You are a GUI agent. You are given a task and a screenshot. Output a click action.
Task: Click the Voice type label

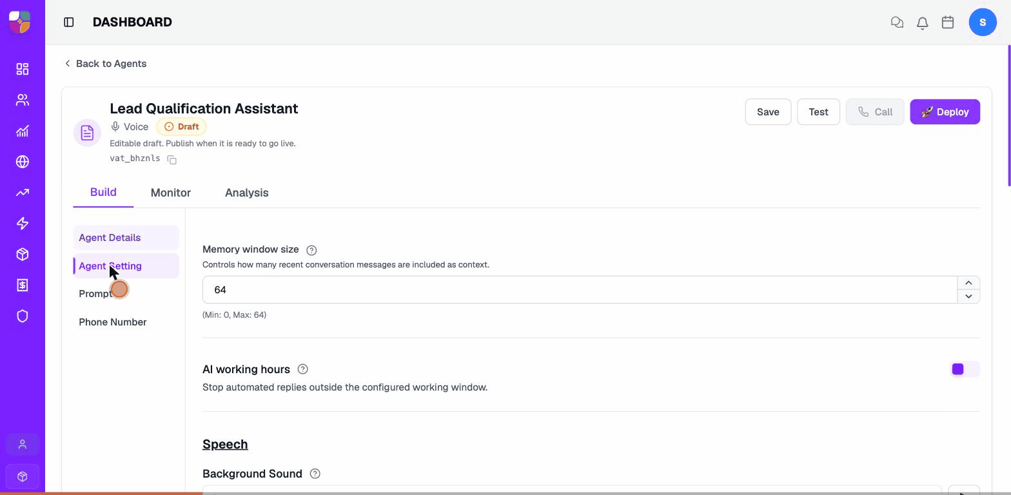130,127
